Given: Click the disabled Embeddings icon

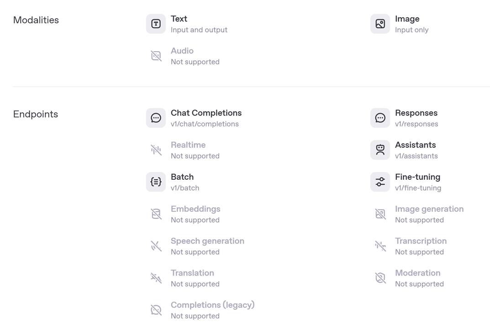Looking at the screenshot, I should pos(156,213).
